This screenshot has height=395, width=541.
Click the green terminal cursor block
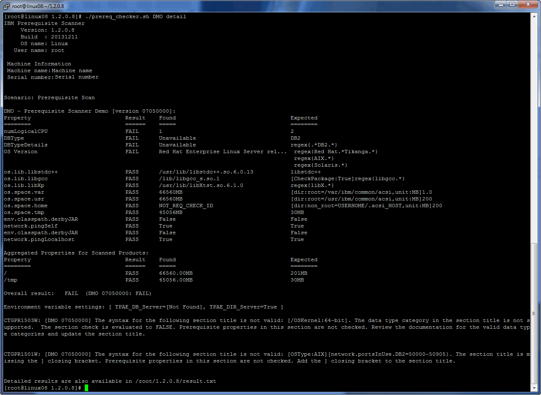pyautogui.click(x=86, y=387)
